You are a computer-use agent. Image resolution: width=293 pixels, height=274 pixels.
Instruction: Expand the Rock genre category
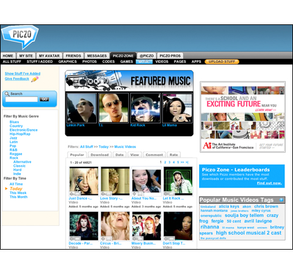pos(14,158)
